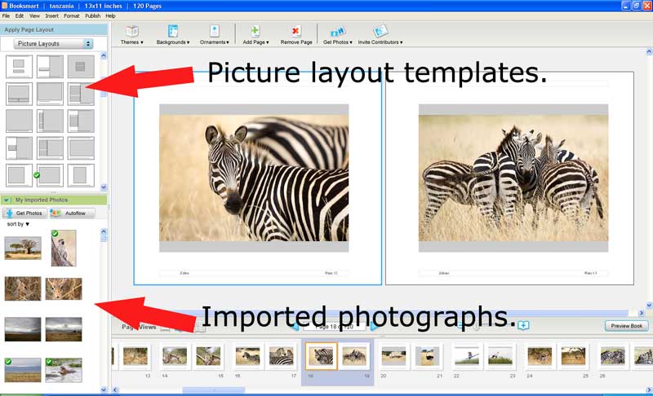Screen dimensions: 653x396
Task: Click the Preview Book button
Action: [626, 326]
